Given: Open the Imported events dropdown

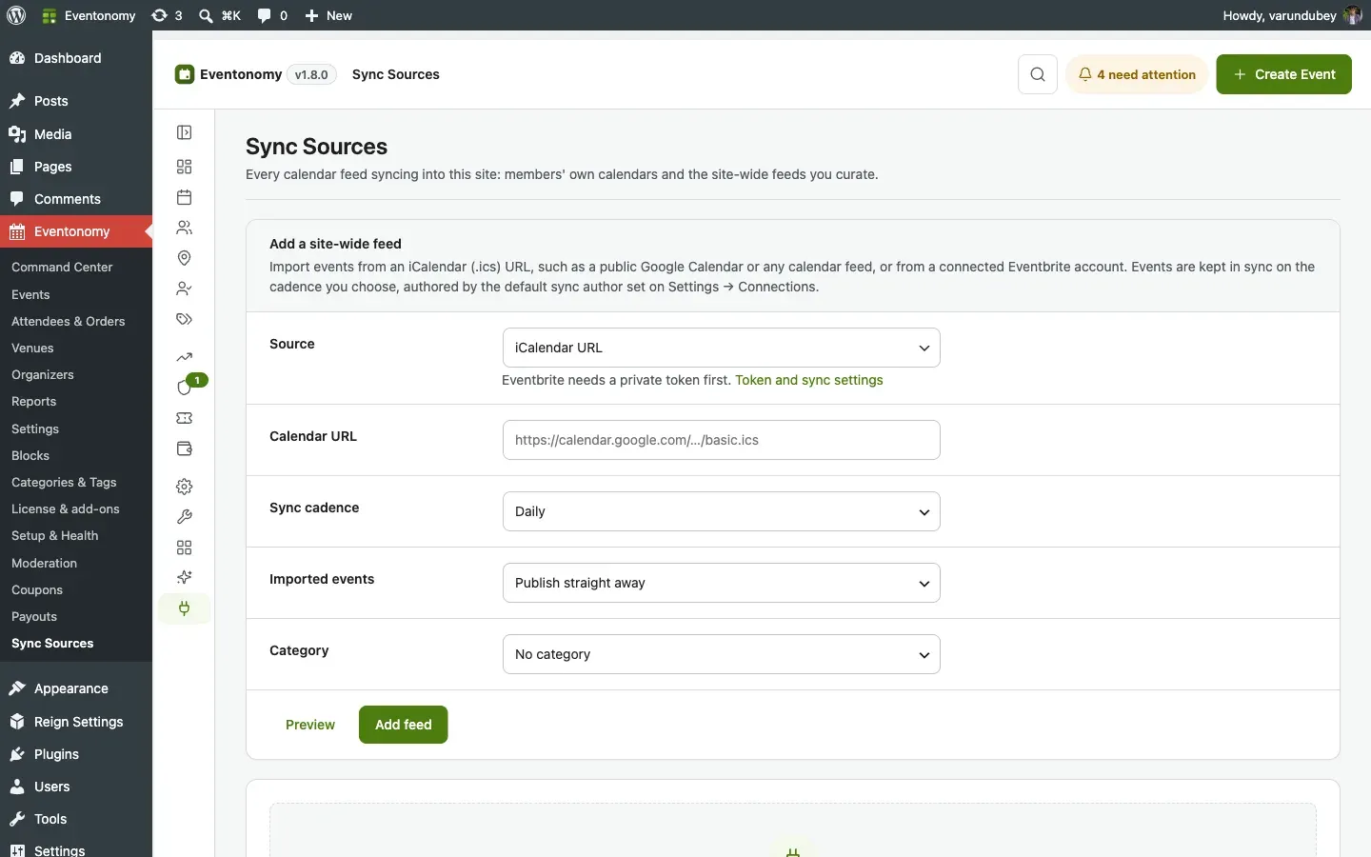Looking at the screenshot, I should (722, 583).
